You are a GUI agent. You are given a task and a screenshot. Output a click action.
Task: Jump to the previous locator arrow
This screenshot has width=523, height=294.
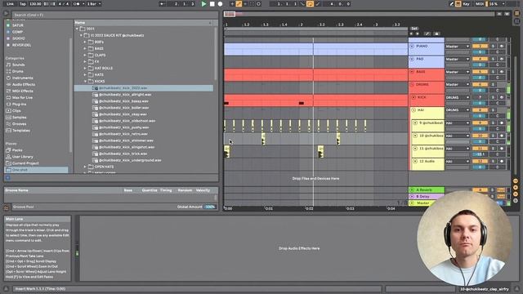[x=411, y=33]
